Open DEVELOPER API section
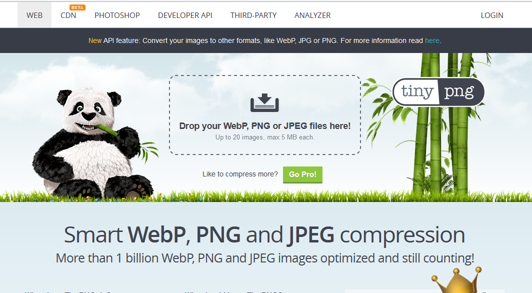 (185, 15)
